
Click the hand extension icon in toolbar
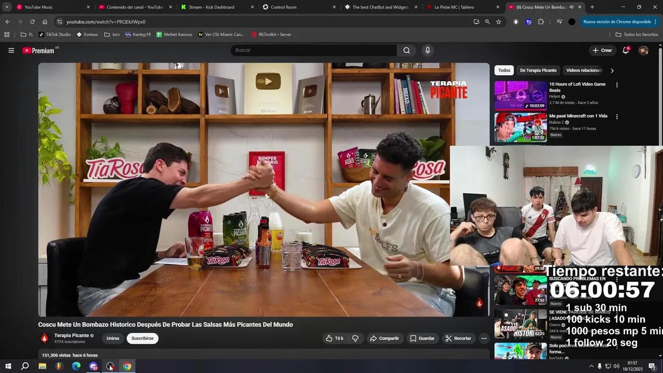point(516,22)
